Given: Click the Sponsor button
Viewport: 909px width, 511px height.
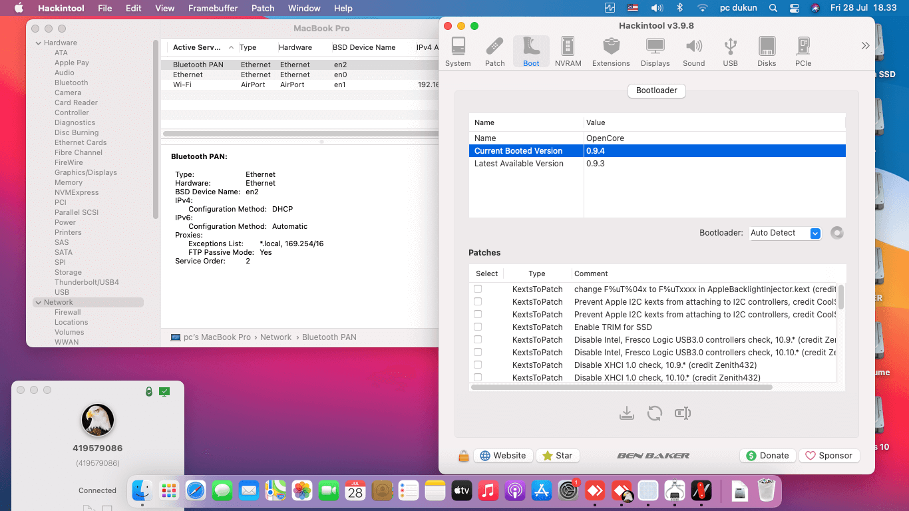Looking at the screenshot, I should [x=829, y=456].
